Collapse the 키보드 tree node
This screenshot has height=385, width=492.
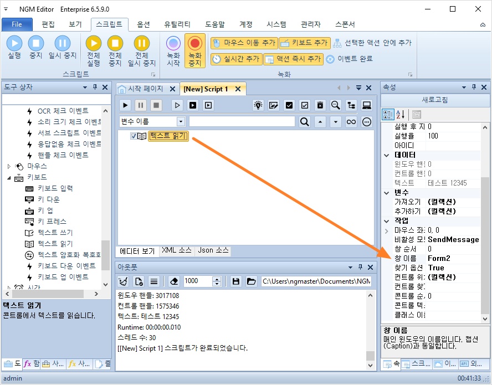click(9, 178)
